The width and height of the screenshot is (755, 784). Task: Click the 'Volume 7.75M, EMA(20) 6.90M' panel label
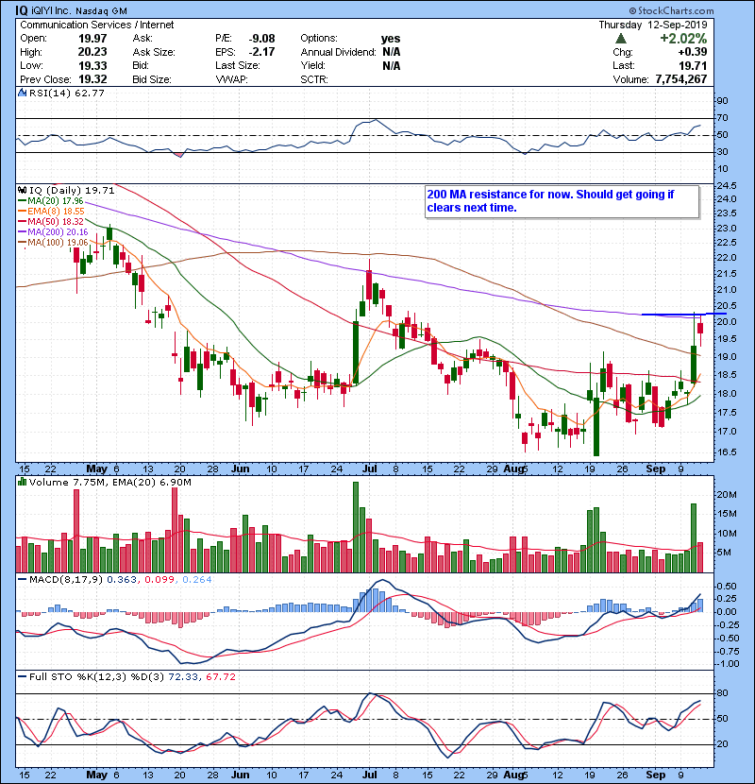point(109,483)
